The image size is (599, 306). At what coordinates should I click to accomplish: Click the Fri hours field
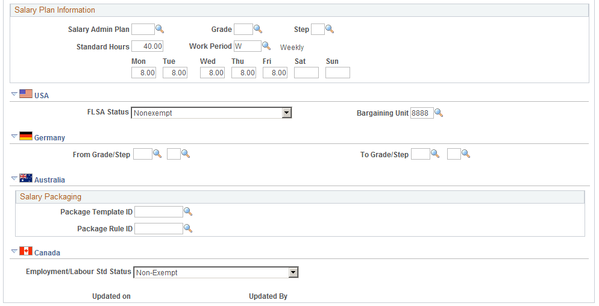pos(275,72)
